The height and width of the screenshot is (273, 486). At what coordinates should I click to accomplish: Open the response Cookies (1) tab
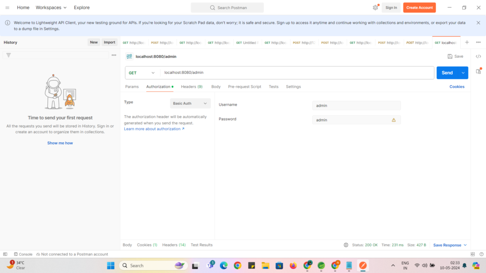point(147,245)
